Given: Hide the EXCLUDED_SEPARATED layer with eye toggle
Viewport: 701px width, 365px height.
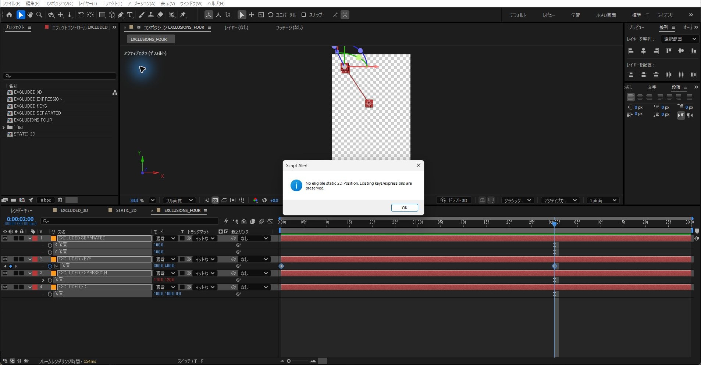Looking at the screenshot, I should tap(5, 238).
